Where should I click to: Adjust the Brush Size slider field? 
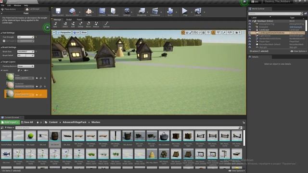[x=26, y=51]
